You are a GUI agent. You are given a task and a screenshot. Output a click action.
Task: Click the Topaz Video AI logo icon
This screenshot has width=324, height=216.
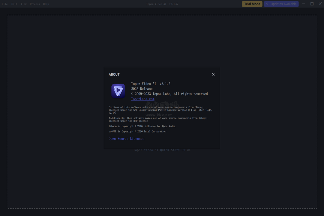(118, 91)
